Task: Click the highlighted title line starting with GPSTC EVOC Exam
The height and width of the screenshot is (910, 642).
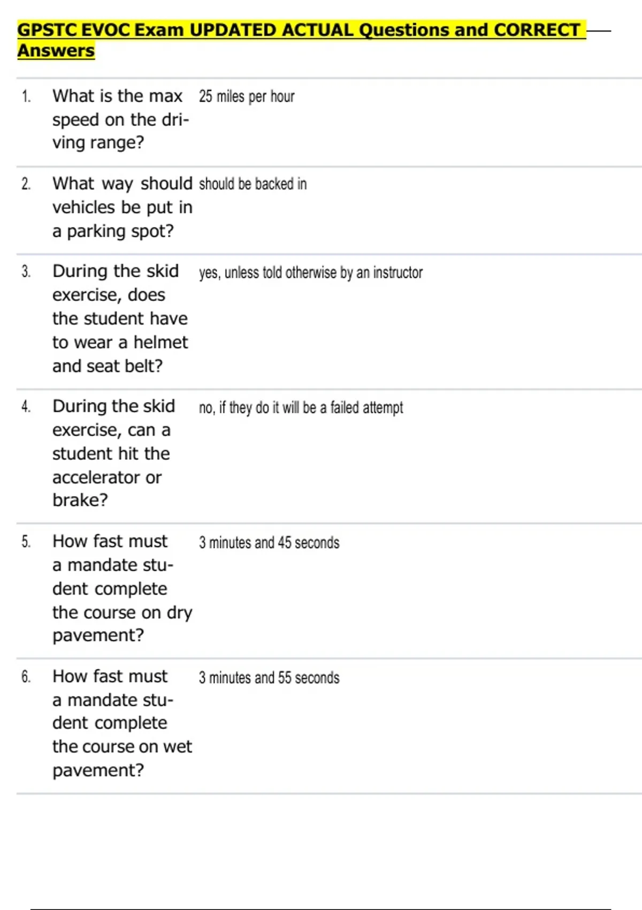Action: coord(300,30)
